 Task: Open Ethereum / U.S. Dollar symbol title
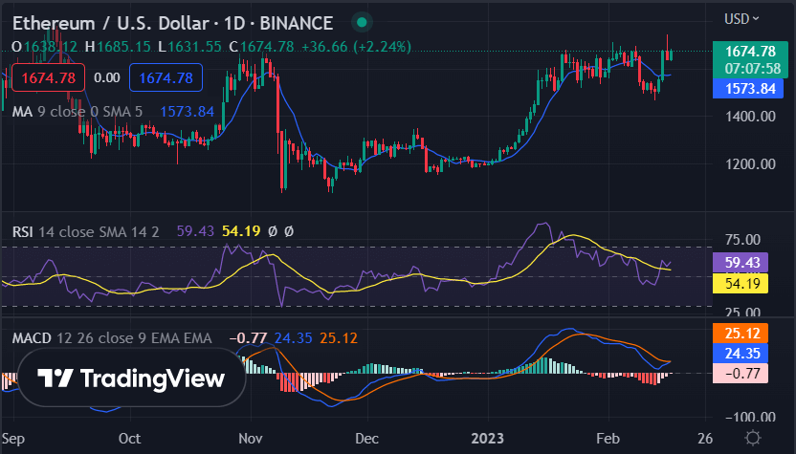pos(172,22)
